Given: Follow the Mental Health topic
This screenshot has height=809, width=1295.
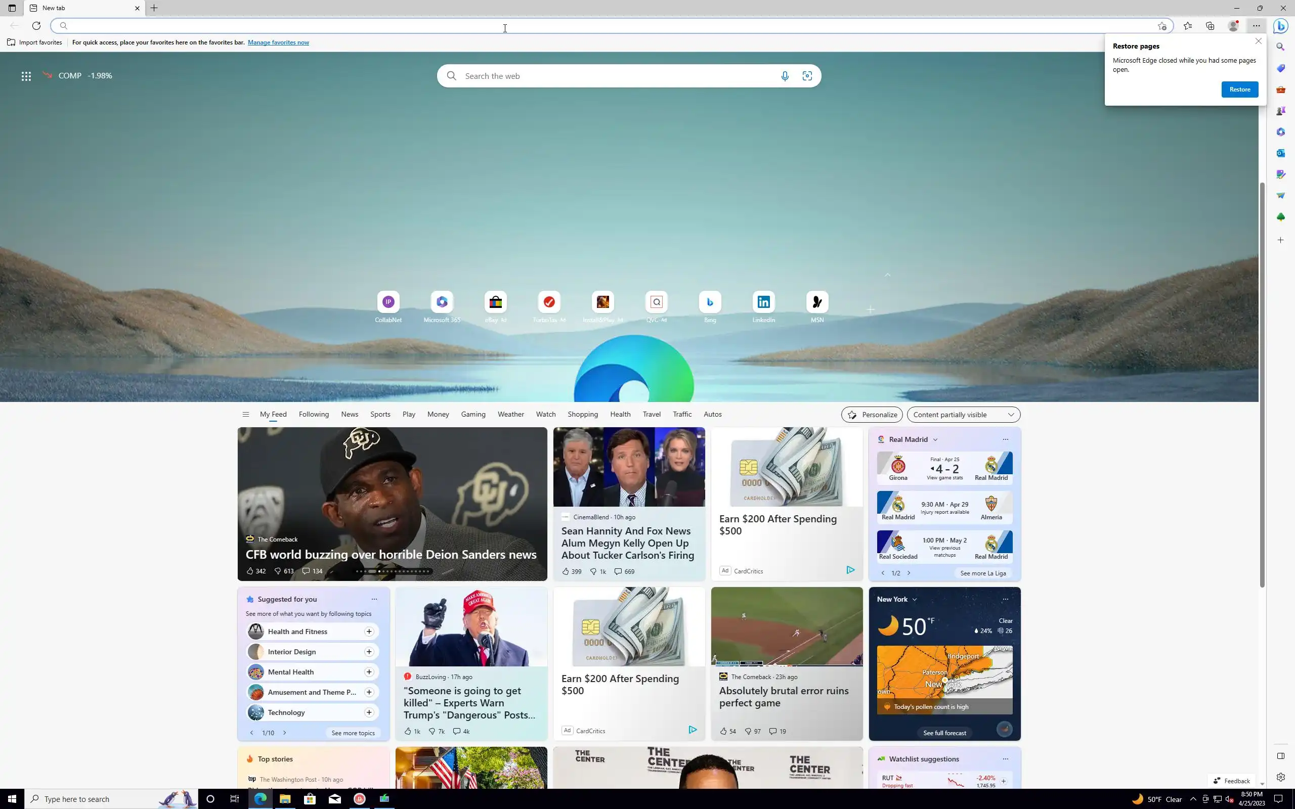Looking at the screenshot, I should coord(369,672).
